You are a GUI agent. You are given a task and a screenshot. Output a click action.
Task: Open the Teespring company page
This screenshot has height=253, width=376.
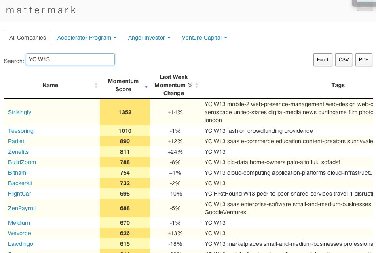point(21,131)
